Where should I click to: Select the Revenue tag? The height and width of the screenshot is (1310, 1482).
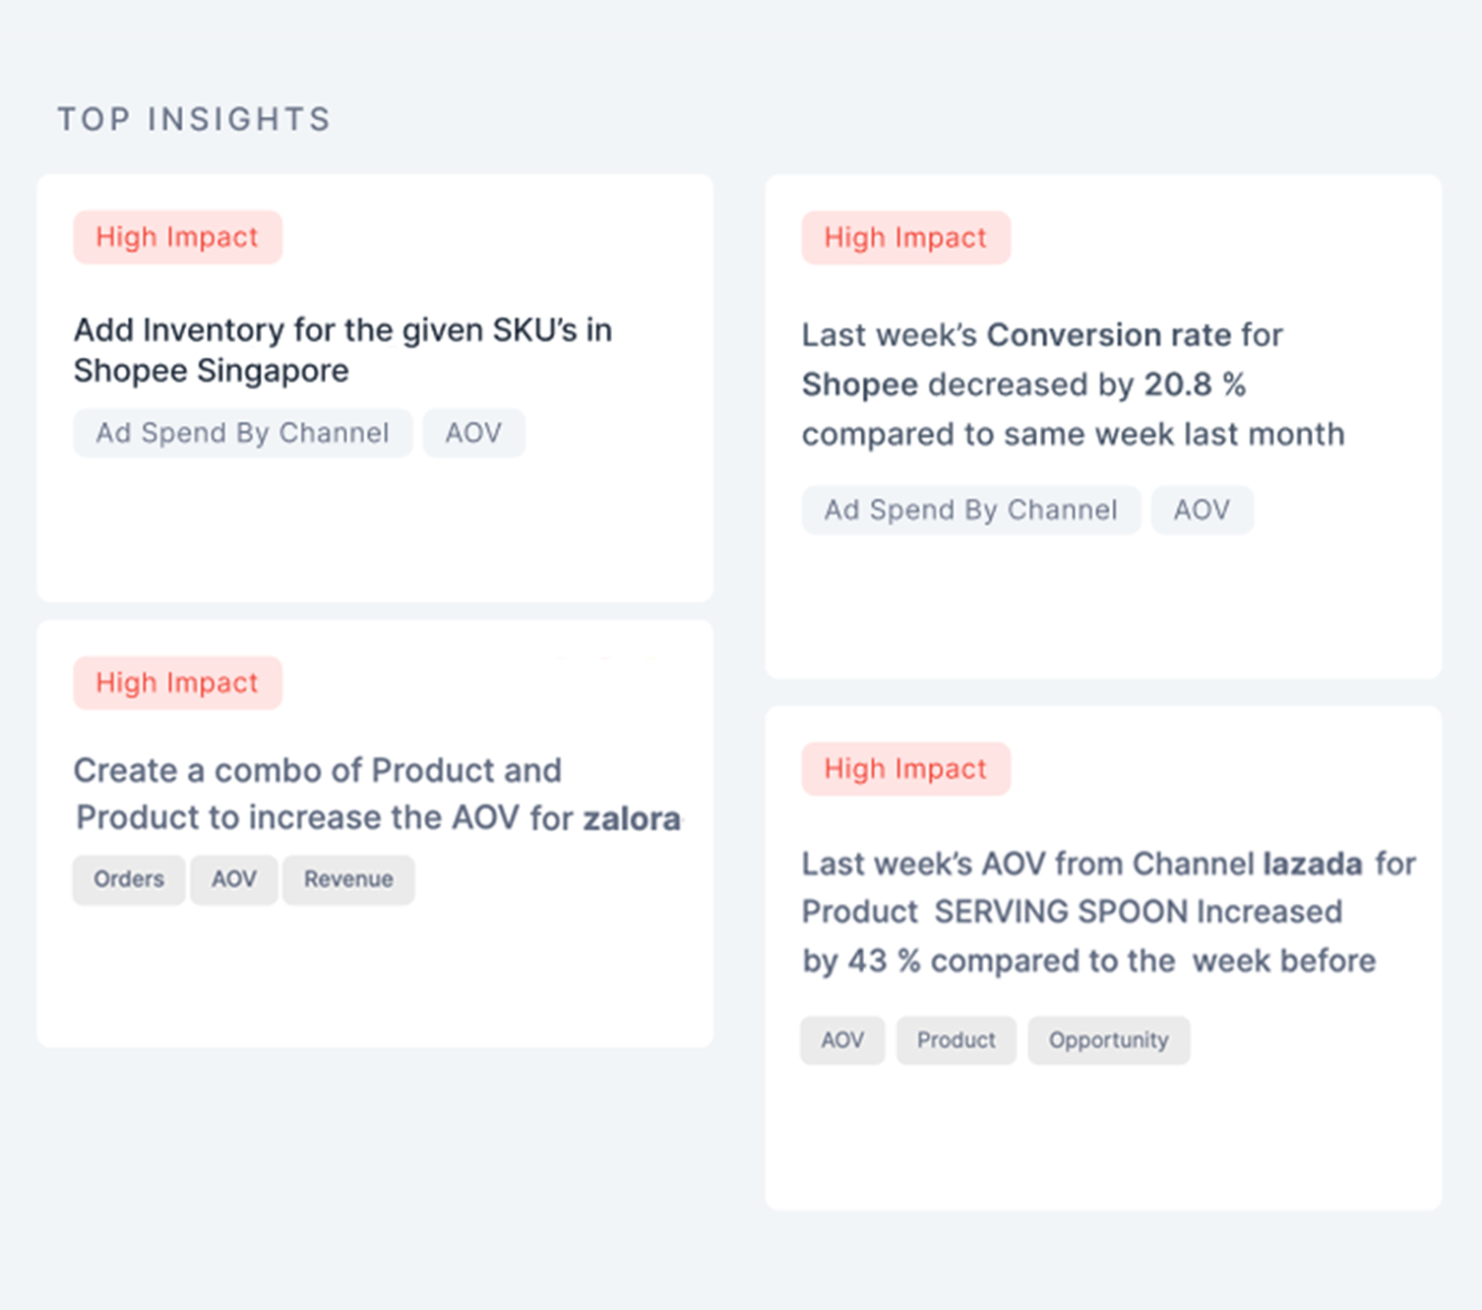(x=348, y=879)
